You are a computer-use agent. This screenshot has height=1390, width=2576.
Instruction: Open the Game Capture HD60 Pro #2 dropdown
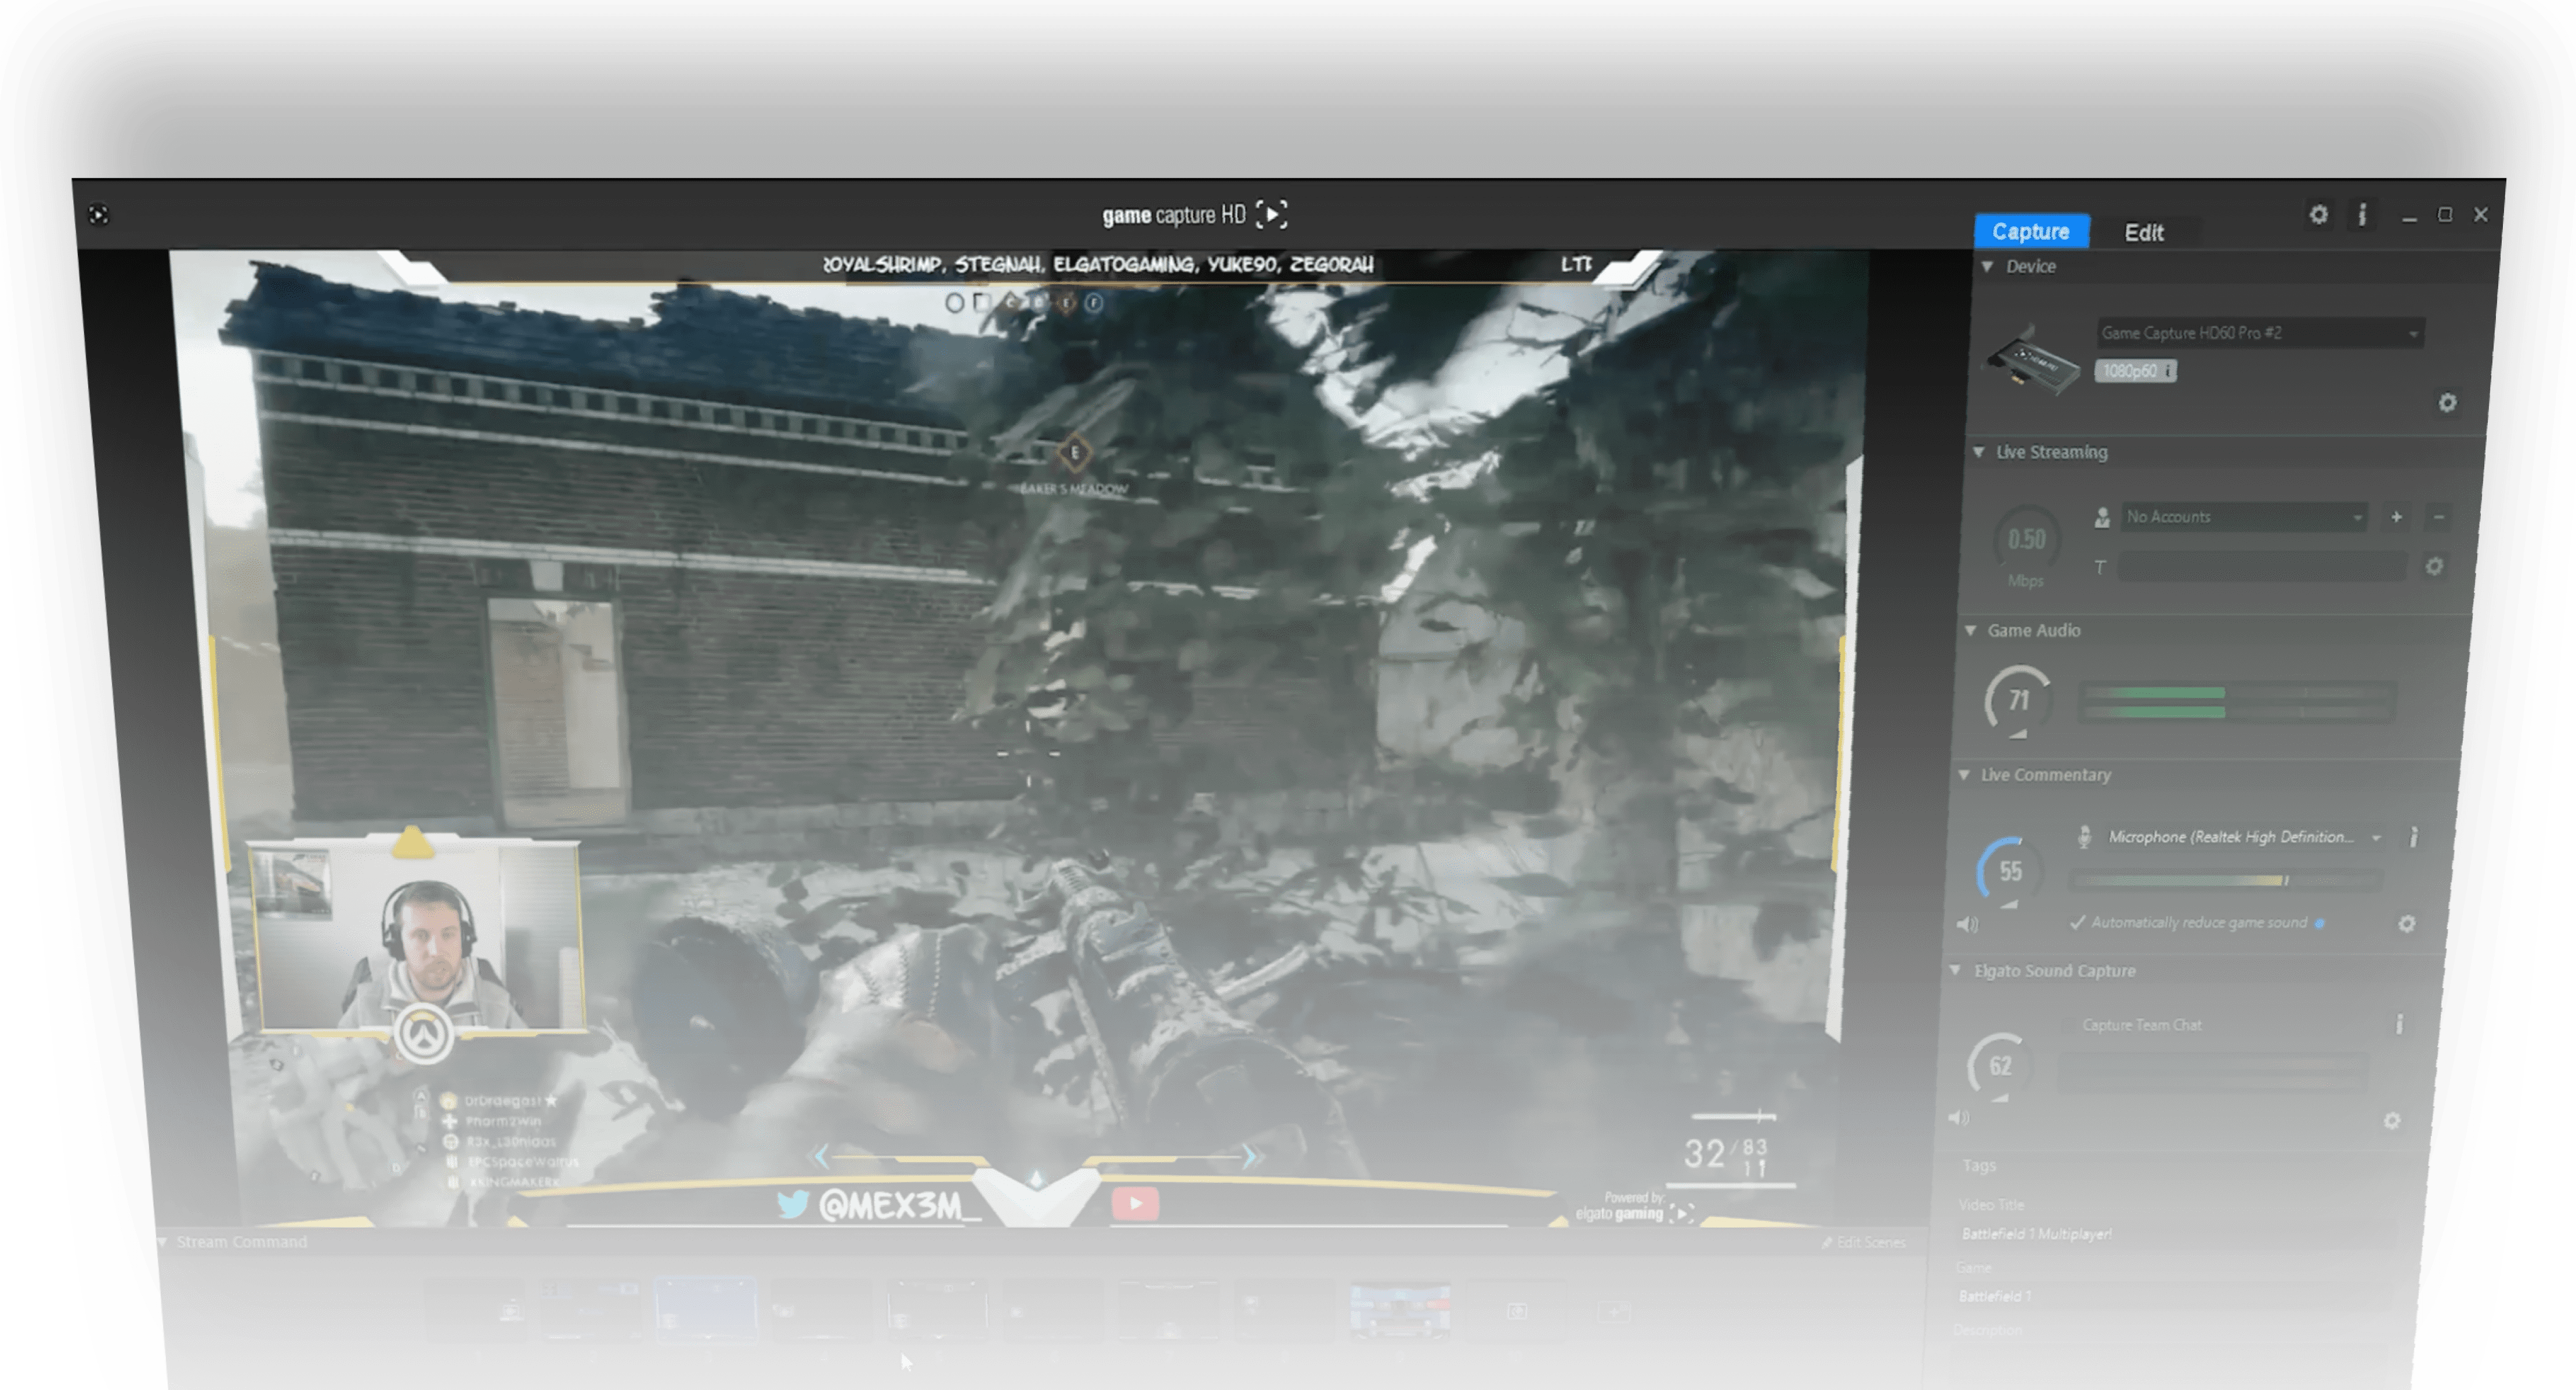tap(2260, 333)
